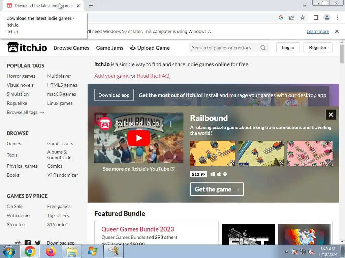Select the itch.io browser tab
Screen dimensions: 345x258
pyautogui.click(x=43, y=6)
